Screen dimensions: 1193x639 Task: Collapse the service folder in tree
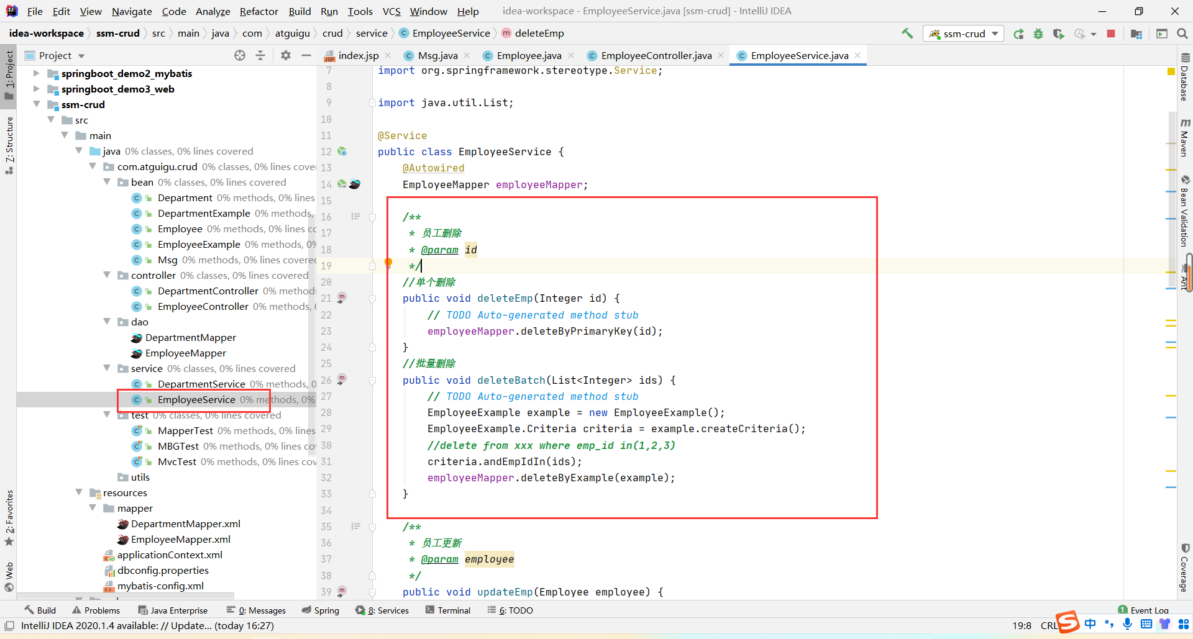(107, 368)
